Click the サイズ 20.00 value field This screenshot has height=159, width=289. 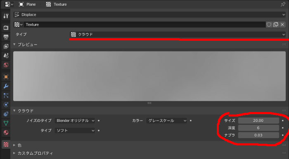(258, 121)
